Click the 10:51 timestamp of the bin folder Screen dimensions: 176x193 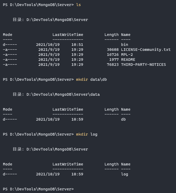pos(77,45)
